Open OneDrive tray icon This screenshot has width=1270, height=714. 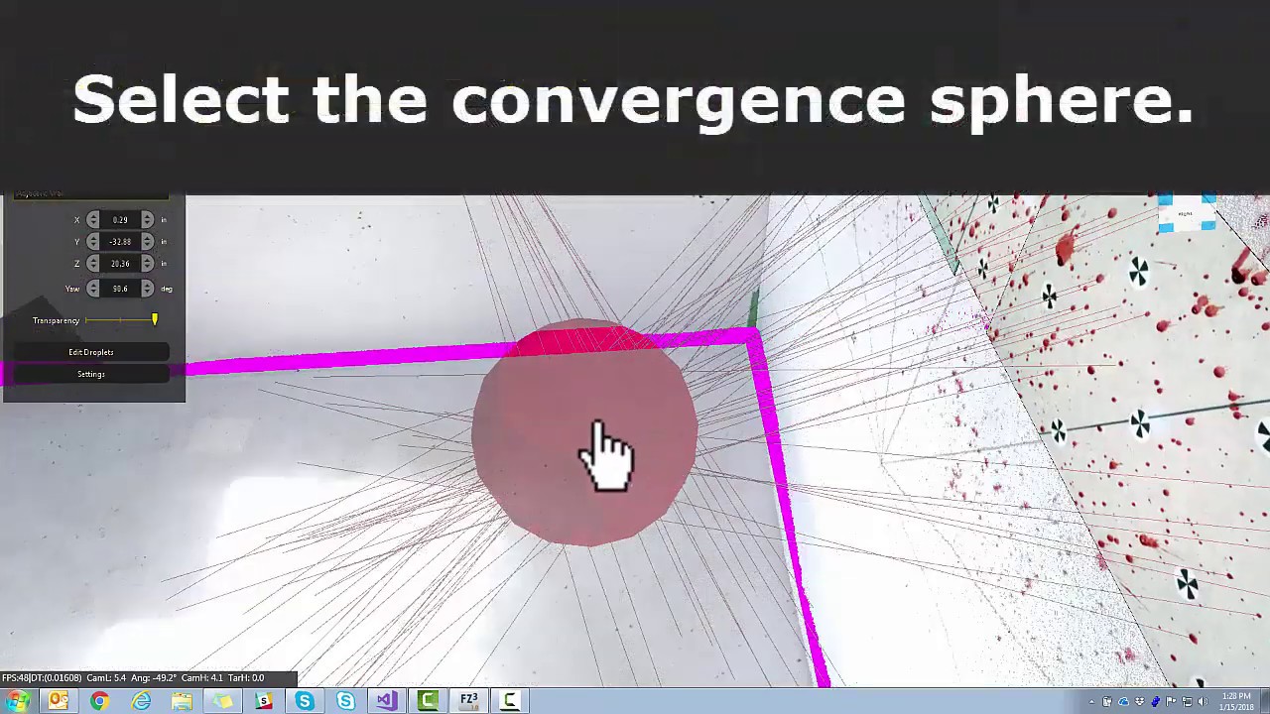point(1124,702)
